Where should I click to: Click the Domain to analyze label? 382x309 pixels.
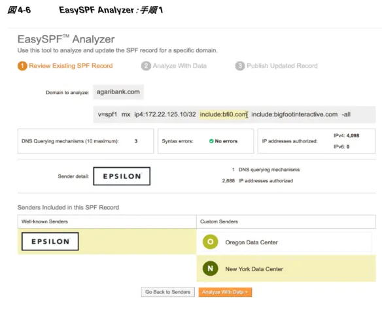pos(67,93)
